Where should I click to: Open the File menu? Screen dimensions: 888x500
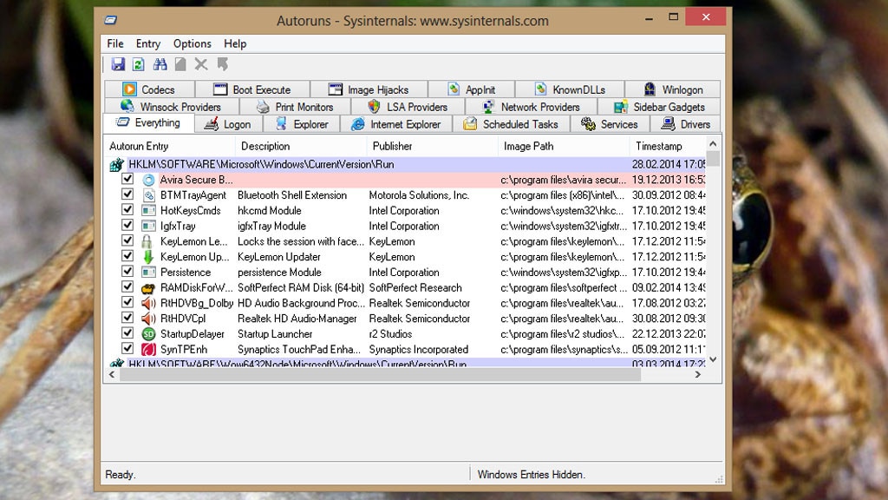point(115,43)
